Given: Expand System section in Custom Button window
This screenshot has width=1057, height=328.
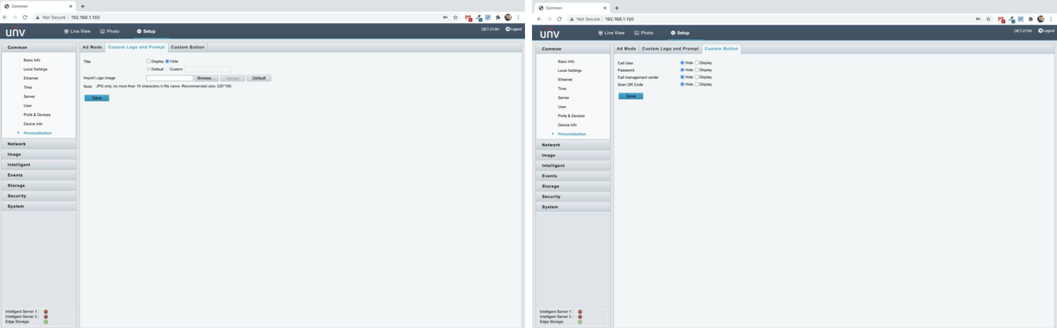Looking at the screenshot, I should tap(573, 207).
